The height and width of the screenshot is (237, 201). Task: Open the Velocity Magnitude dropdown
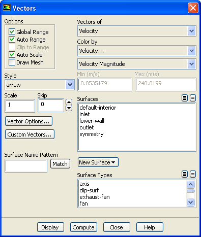tap(191, 64)
